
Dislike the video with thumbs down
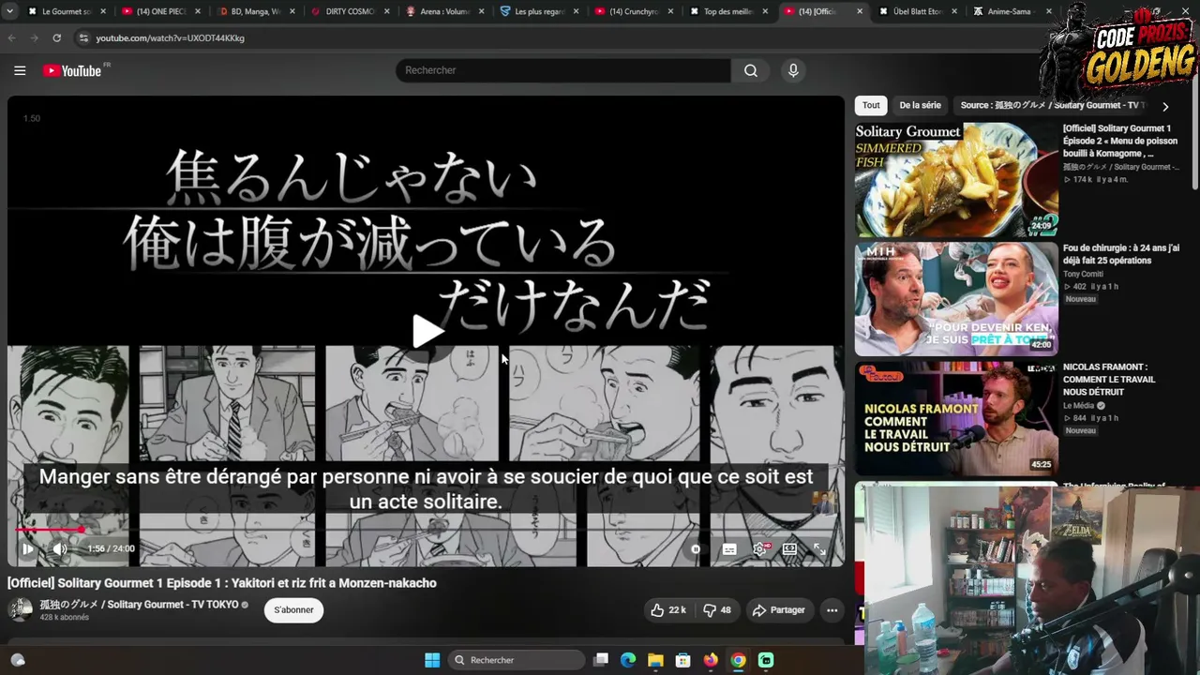(718, 610)
